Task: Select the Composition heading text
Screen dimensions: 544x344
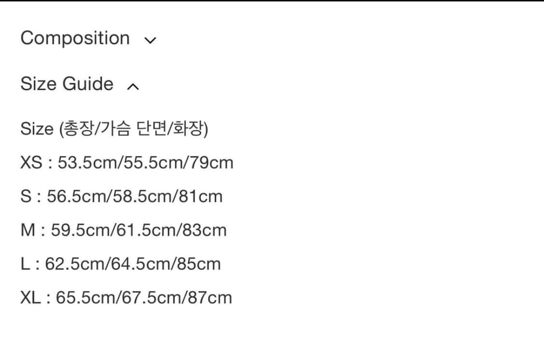Action: [76, 39]
